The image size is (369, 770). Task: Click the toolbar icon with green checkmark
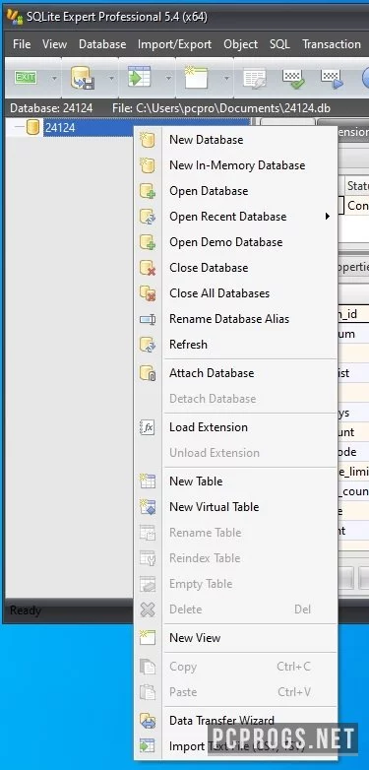pos(294,79)
